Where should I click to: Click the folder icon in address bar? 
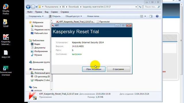[x=40, y=7]
